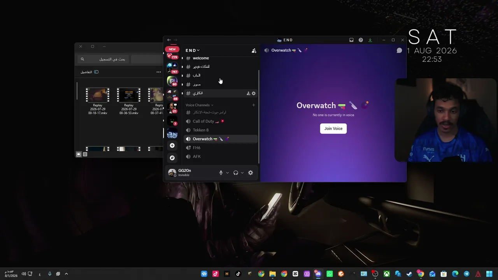Click the Overwatch title in the channel header
The height and width of the screenshot is (280, 498).
281,51
